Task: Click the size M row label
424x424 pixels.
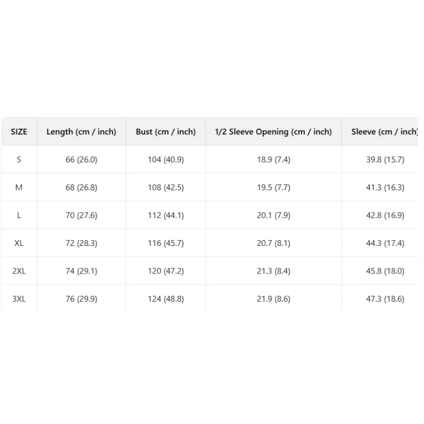Action: click(19, 188)
